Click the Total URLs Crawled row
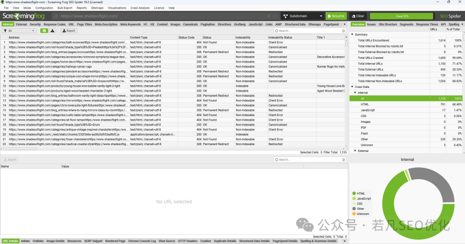465x244 pixels. click(406, 58)
